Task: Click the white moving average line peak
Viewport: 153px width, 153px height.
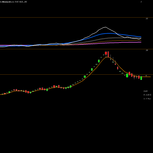Action: tap(106, 27)
